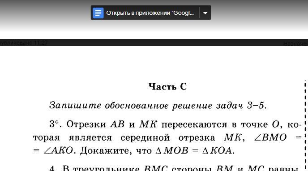Click the word 'серединой' in problem 3
The height and width of the screenshot is (171, 308).
point(145,137)
